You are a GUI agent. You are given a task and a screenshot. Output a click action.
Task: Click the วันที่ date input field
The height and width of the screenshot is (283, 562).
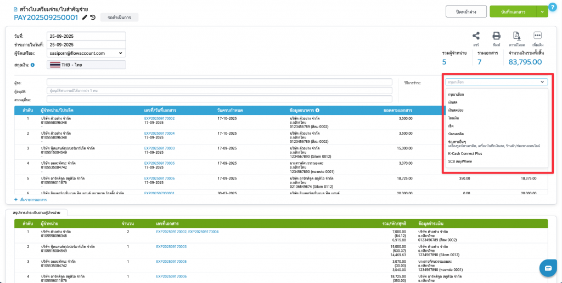coord(86,36)
